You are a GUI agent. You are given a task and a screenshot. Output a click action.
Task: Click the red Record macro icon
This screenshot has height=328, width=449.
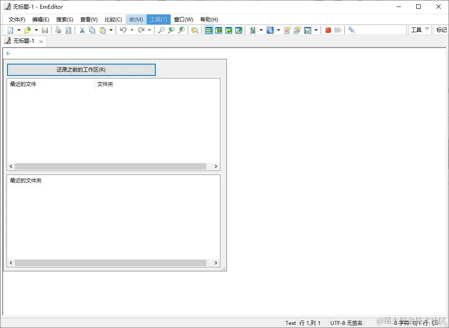(x=328, y=30)
